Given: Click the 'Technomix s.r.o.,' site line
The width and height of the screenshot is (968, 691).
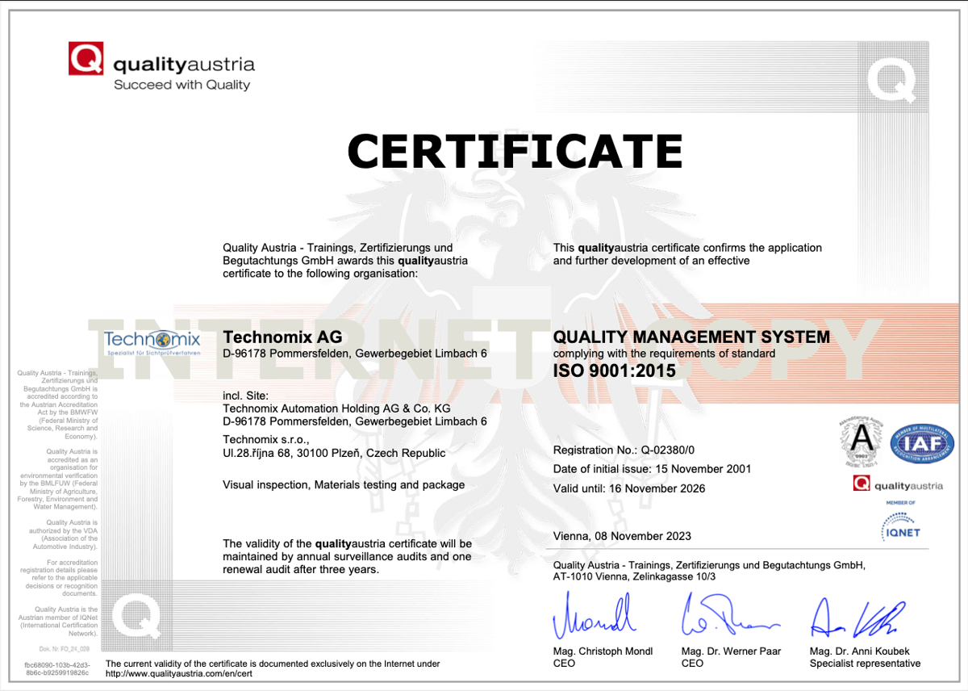Looking at the screenshot, I should 265,438.
